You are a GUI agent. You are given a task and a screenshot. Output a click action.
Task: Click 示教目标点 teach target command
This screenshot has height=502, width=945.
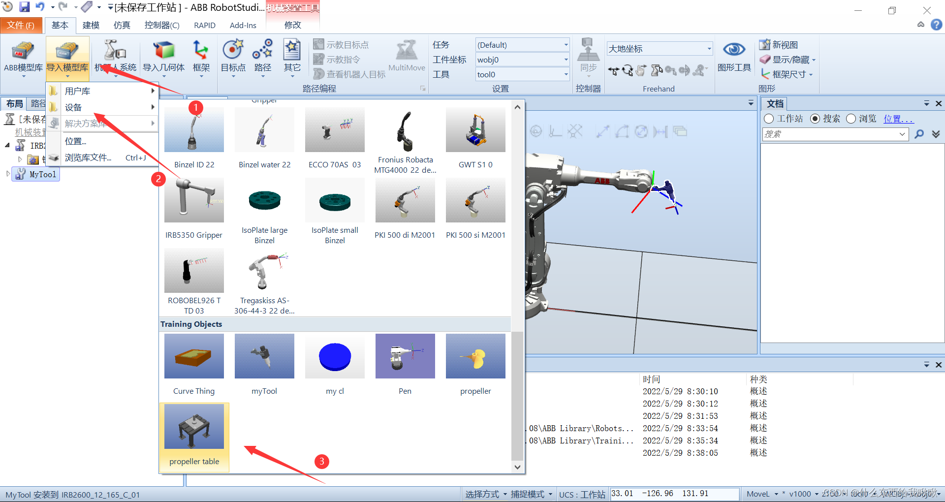point(341,45)
